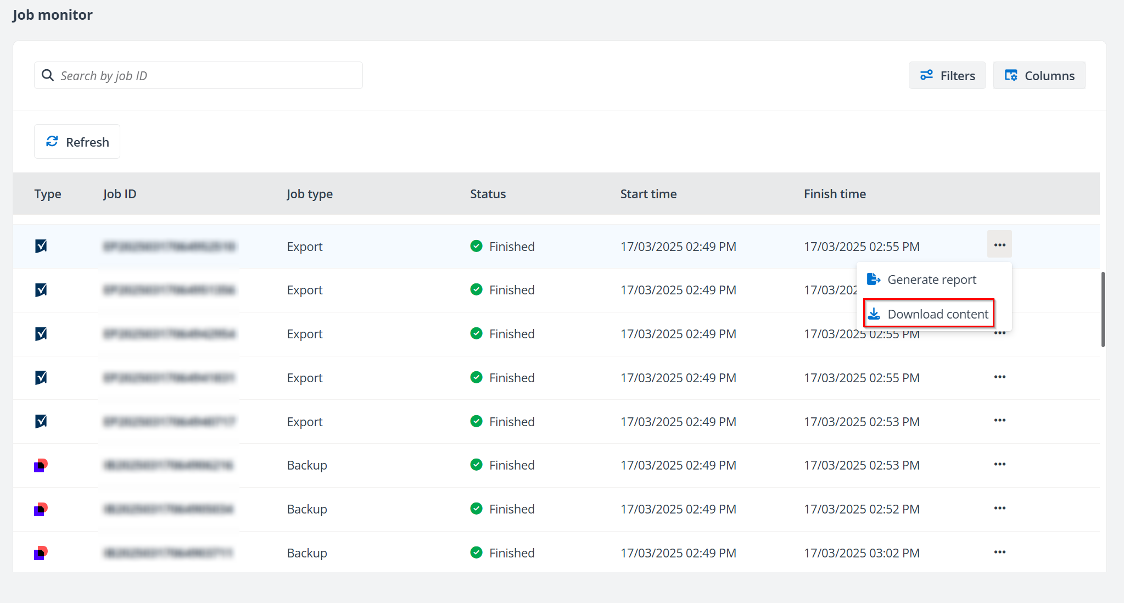This screenshot has width=1124, height=603.
Task: Click the green check icon in the last Backup row
Action: (476, 552)
